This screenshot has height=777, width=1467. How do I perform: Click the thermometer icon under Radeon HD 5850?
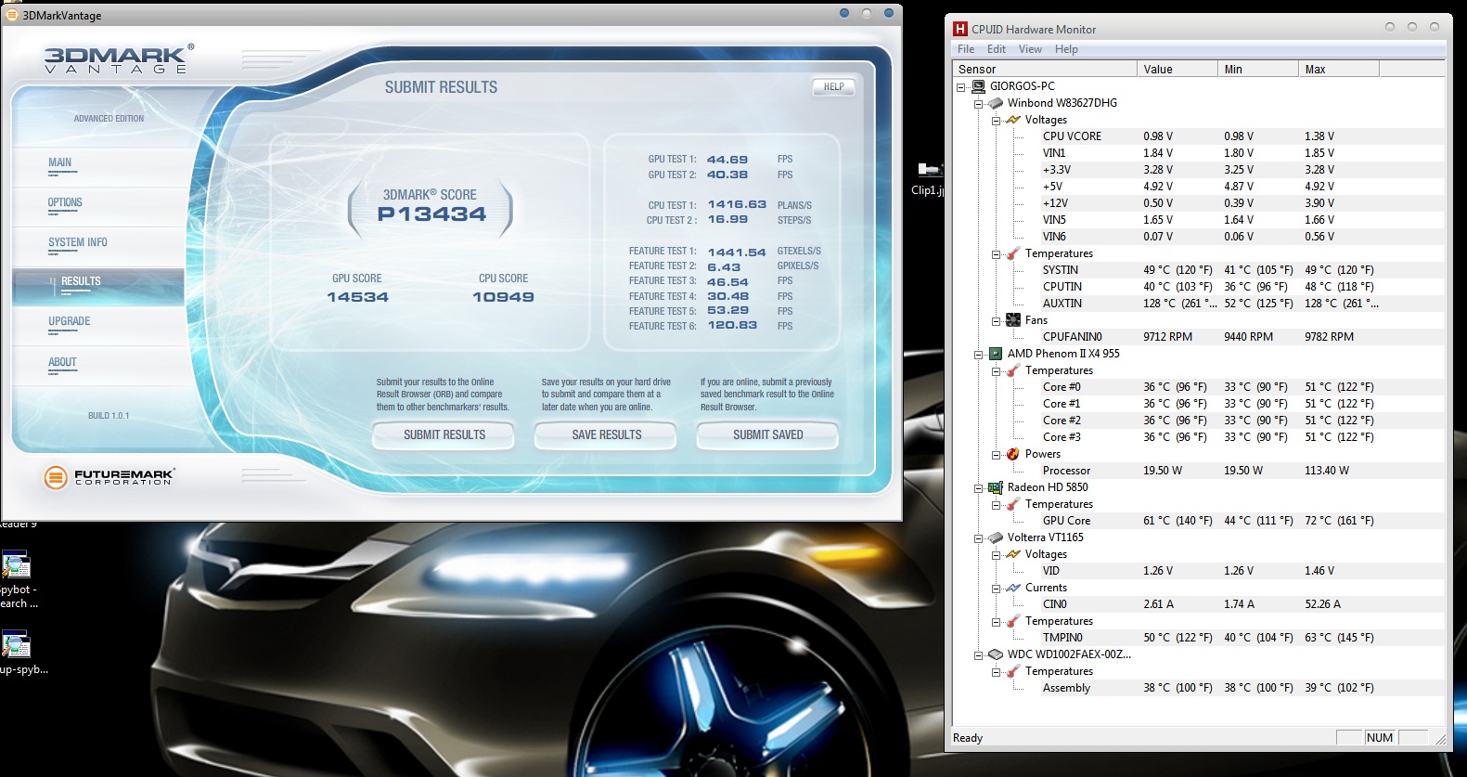(x=1013, y=504)
